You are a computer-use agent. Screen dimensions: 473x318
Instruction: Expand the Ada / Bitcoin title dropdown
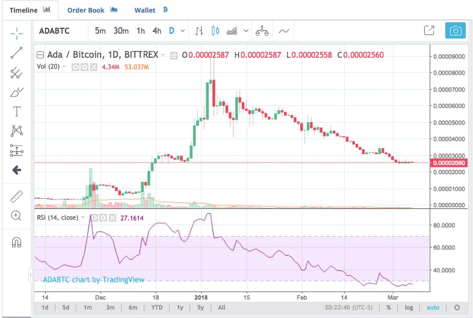tap(163, 55)
